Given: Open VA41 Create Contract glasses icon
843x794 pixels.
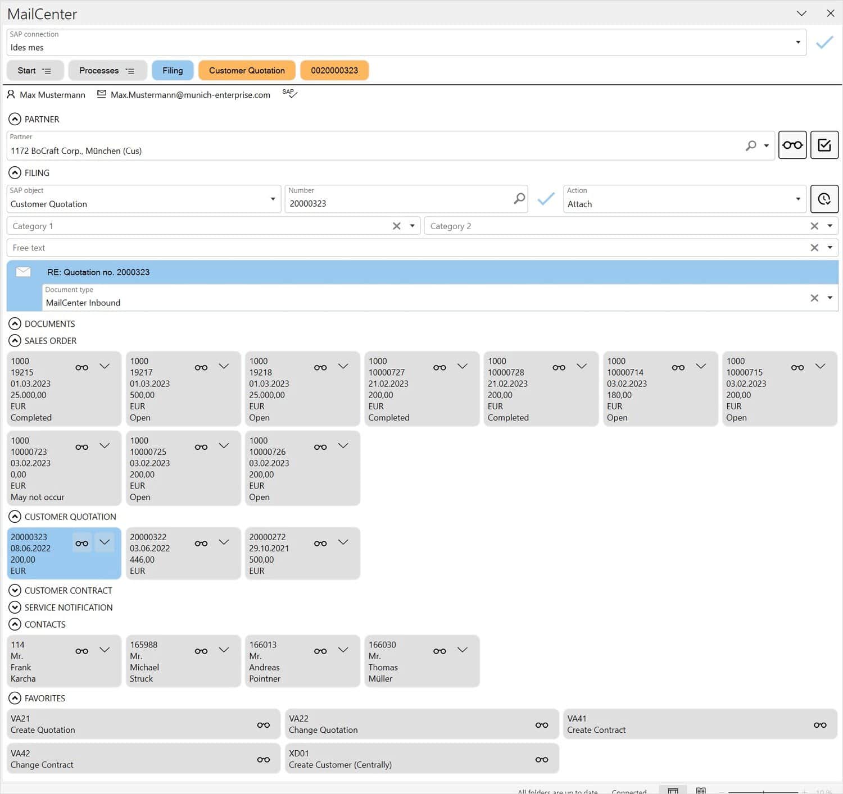Looking at the screenshot, I should coord(820,725).
